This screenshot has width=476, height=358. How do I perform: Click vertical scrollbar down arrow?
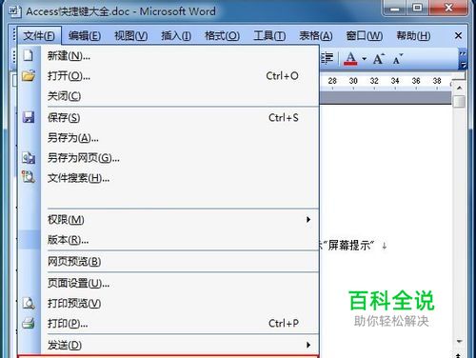pyautogui.click(x=459, y=342)
